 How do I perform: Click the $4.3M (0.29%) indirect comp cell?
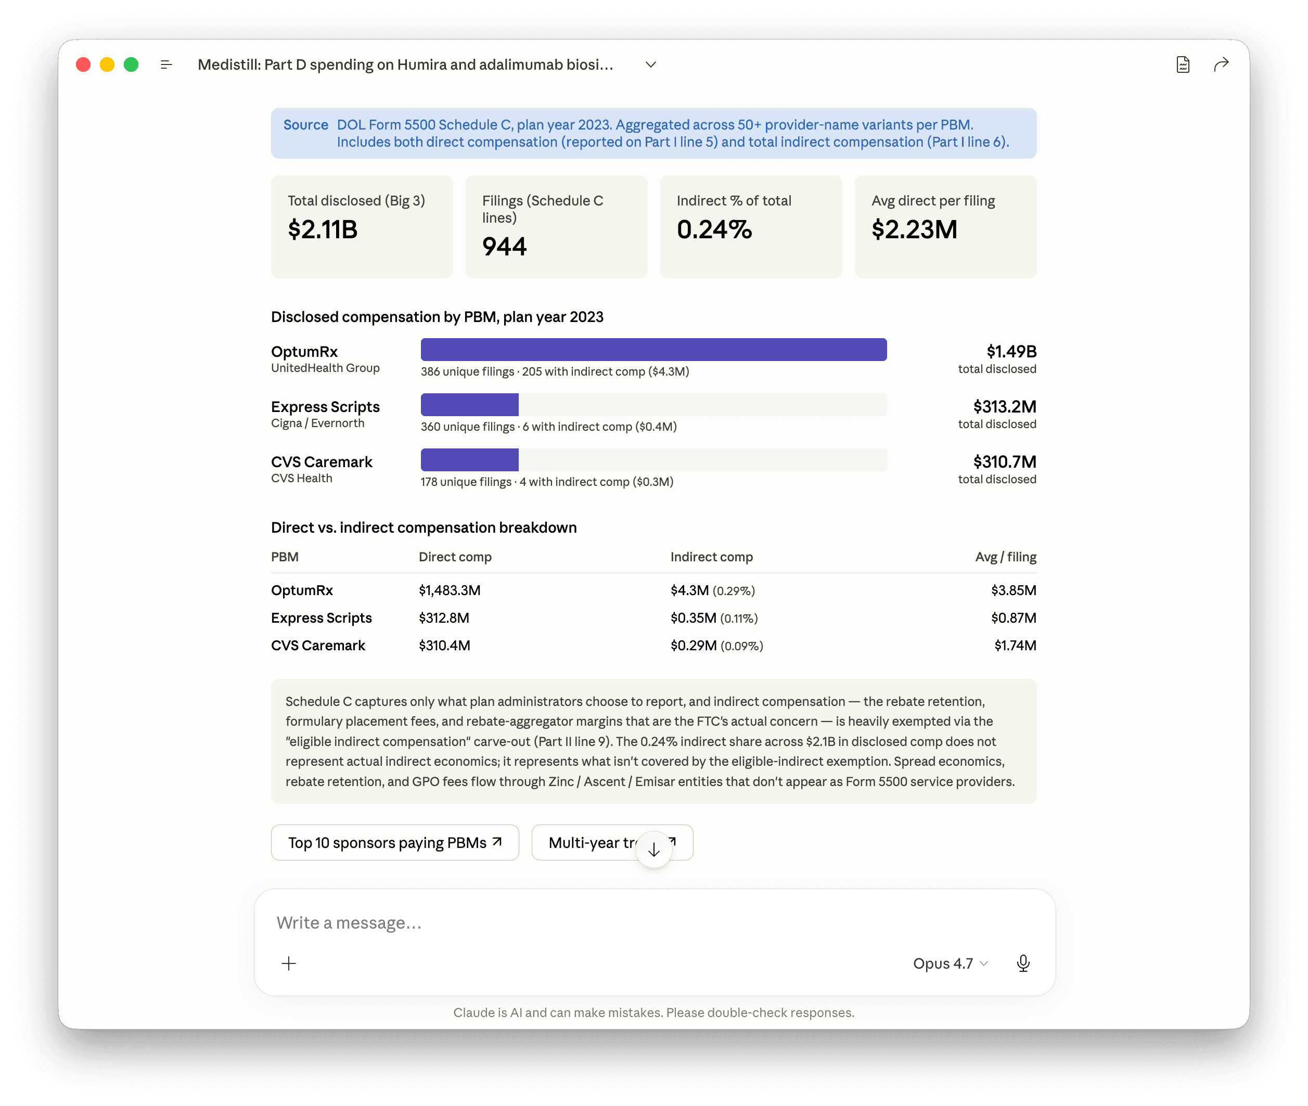pos(712,590)
